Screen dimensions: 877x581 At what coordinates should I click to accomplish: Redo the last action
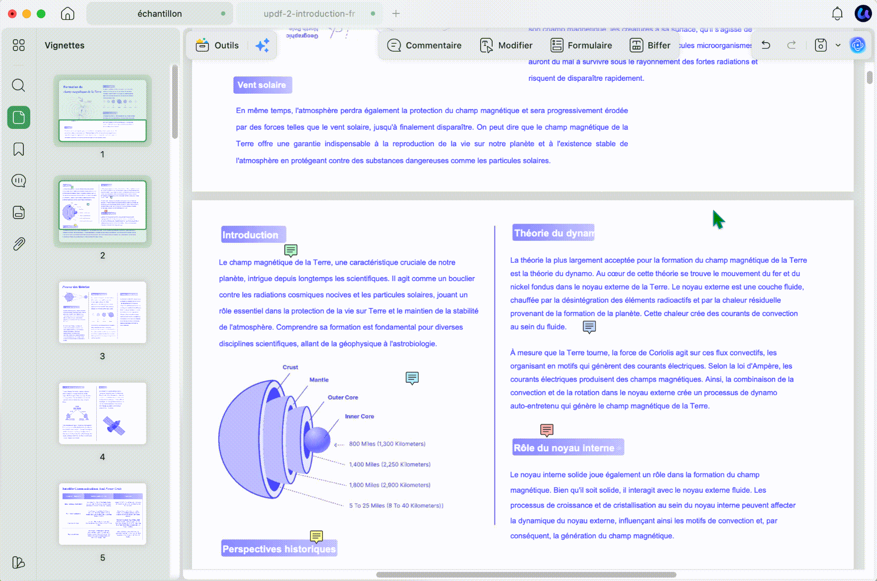pos(792,45)
